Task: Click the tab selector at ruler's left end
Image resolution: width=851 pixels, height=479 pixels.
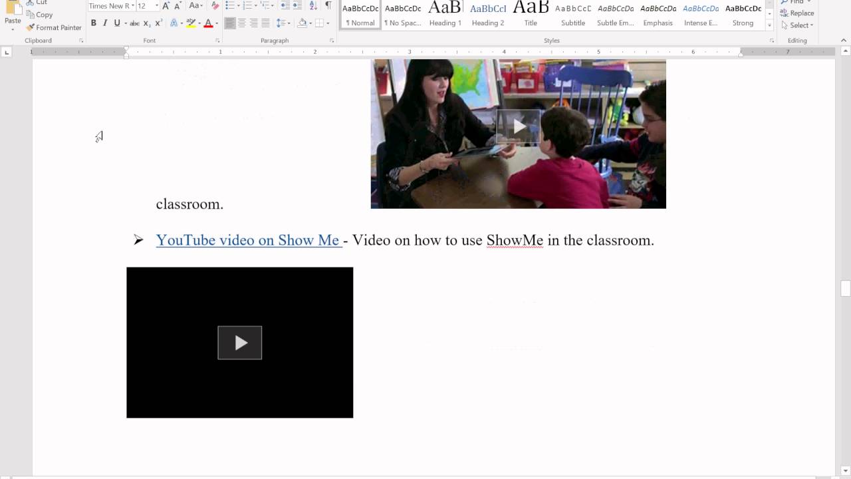Action: click(7, 52)
